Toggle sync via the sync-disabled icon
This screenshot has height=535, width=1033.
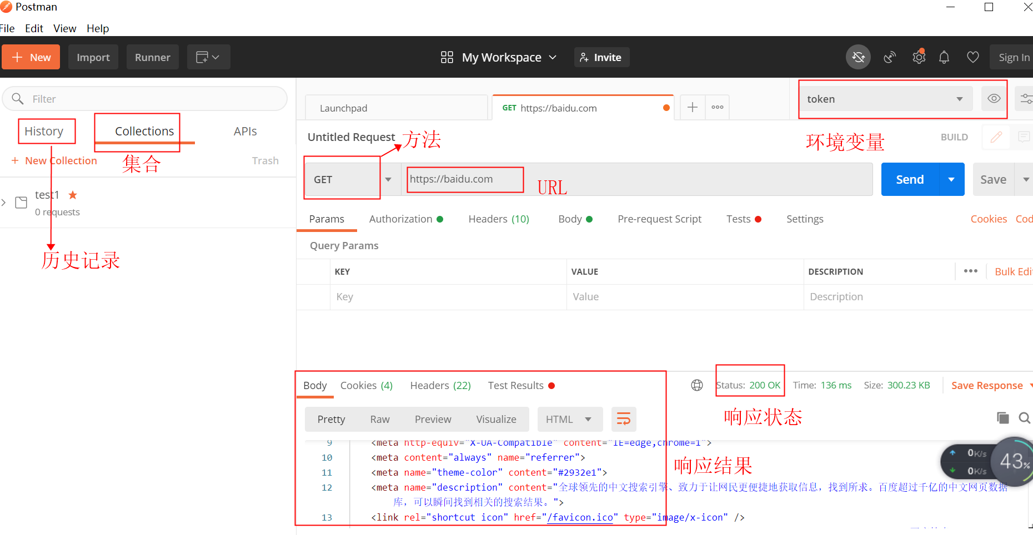(x=858, y=57)
